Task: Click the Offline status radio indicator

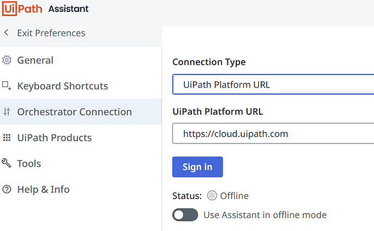Action: 212,196
